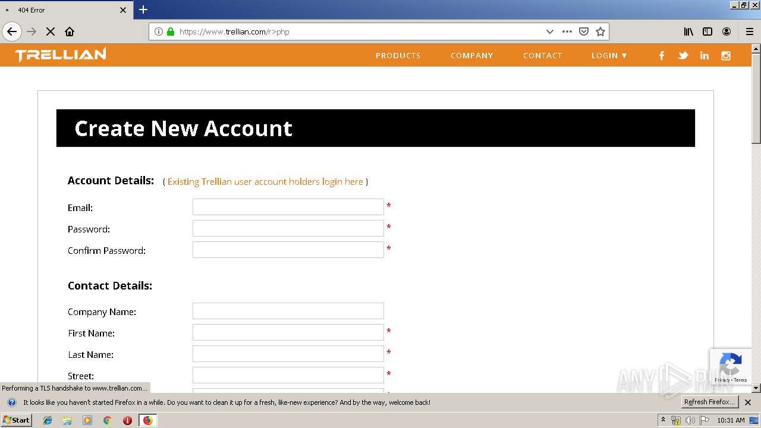Launch Chrome from taskbar

click(x=107, y=420)
